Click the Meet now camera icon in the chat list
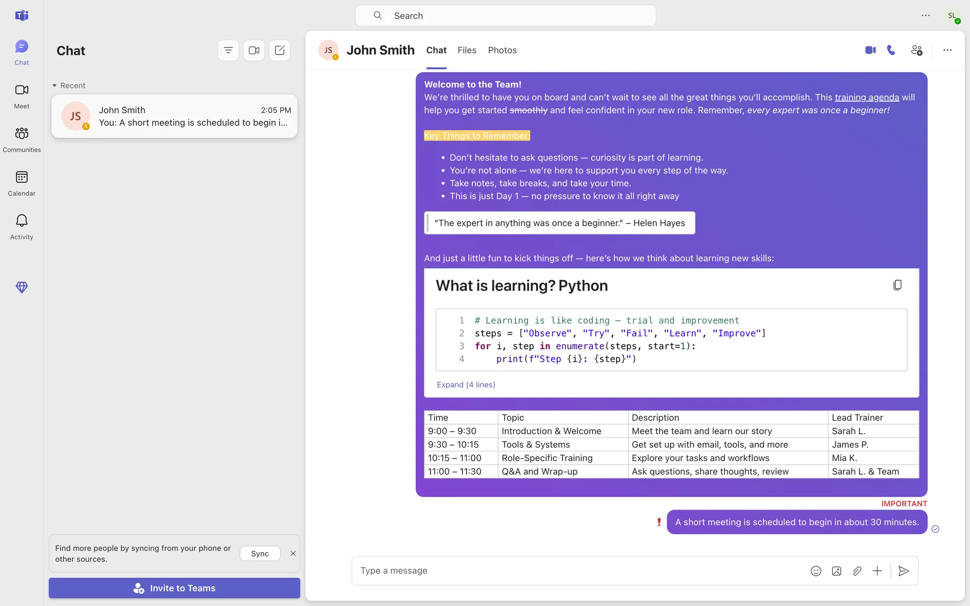The width and height of the screenshot is (970, 606). click(x=254, y=50)
